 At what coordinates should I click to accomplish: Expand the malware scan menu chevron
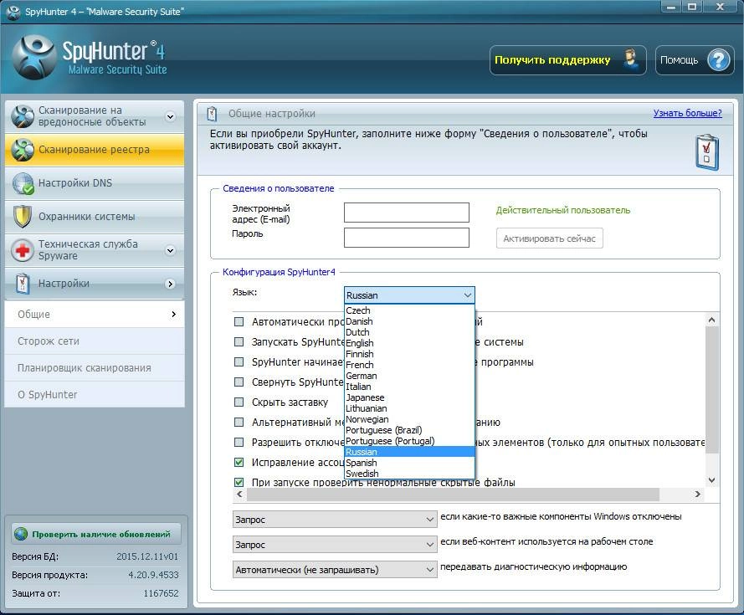point(171,117)
